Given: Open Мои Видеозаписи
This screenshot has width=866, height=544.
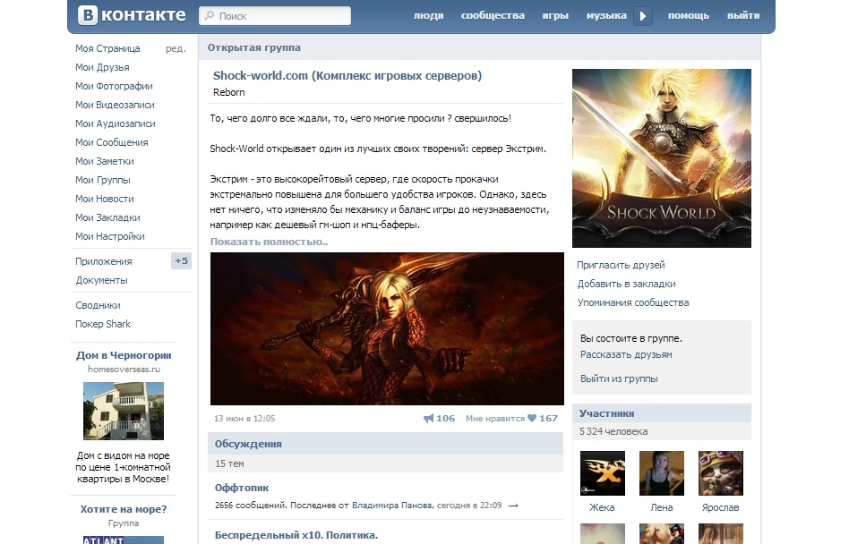Looking at the screenshot, I should [115, 105].
